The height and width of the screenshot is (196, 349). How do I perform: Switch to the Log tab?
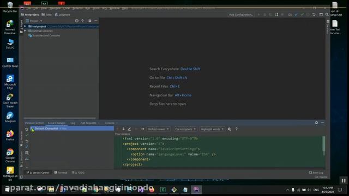[x=73, y=123]
